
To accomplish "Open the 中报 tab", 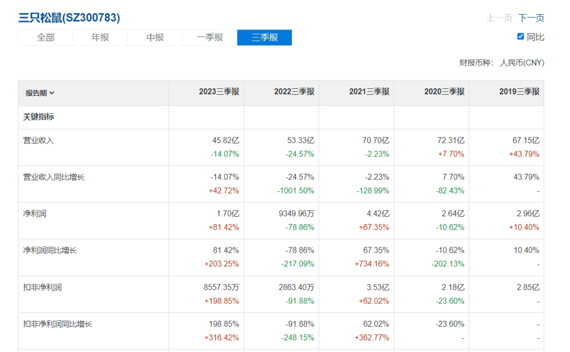I will tap(155, 38).
